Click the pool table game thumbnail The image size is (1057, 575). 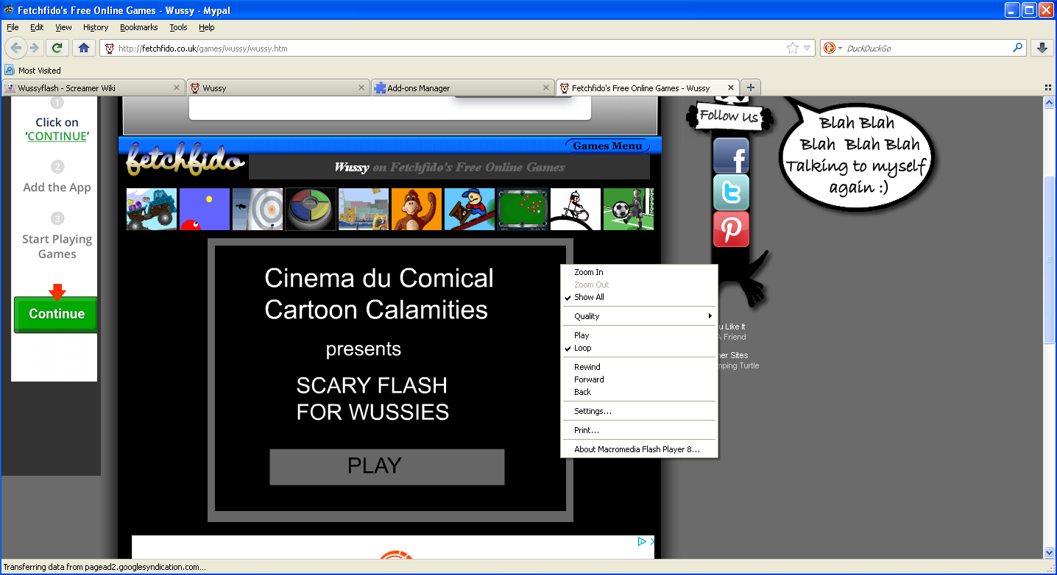(523, 210)
